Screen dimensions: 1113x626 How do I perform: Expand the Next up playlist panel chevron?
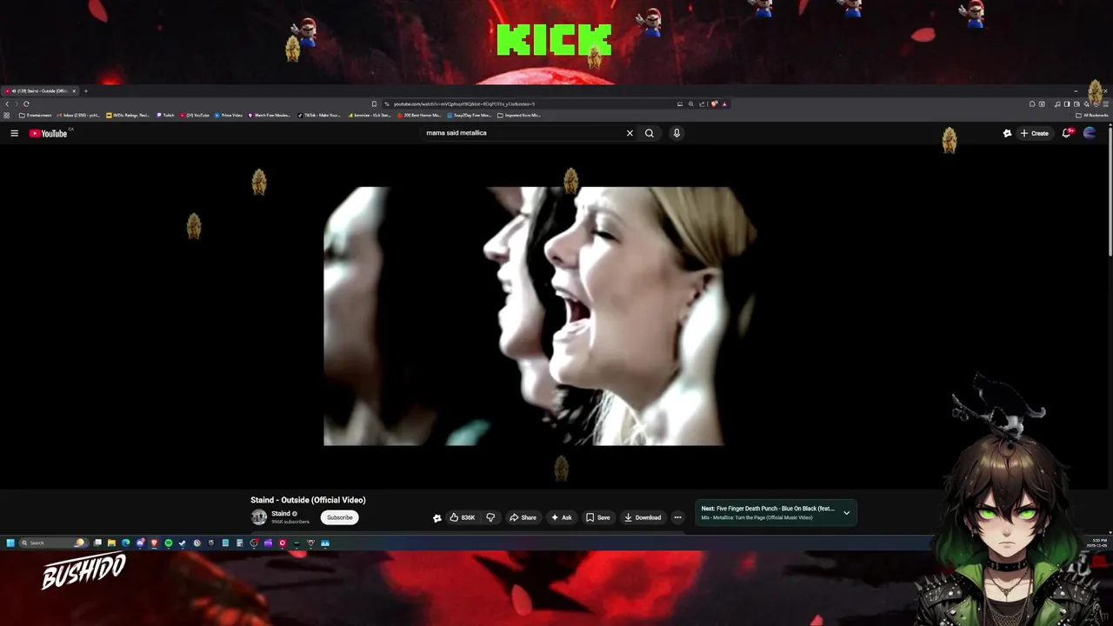tap(846, 513)
